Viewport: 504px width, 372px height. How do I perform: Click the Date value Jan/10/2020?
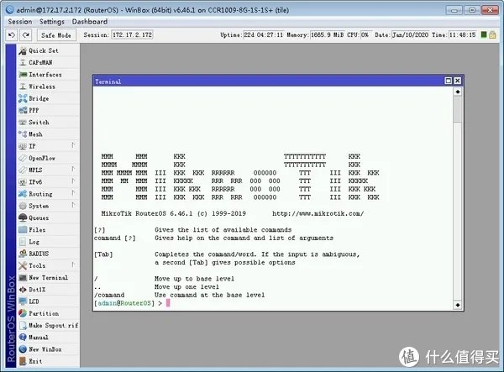[410, 34]
